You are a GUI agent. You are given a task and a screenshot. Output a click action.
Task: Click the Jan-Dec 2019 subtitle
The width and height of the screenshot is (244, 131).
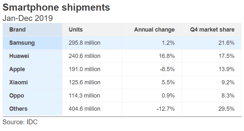tap(27, 18)
